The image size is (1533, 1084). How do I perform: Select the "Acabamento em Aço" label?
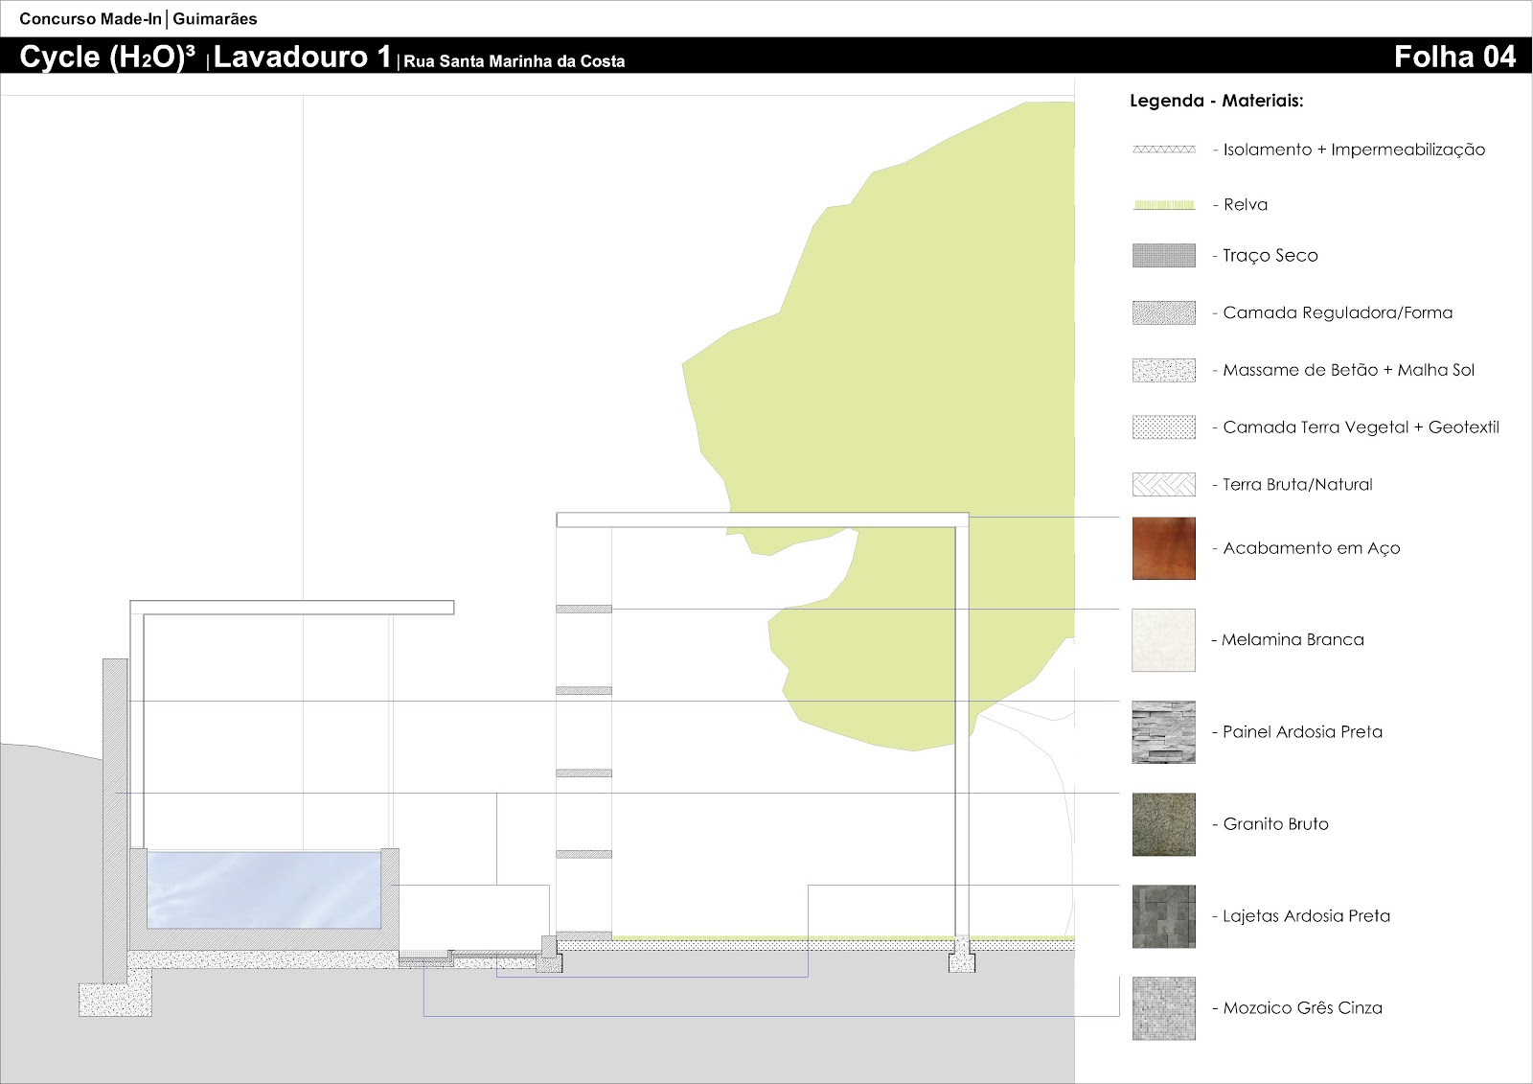(x=1312, y=548)
